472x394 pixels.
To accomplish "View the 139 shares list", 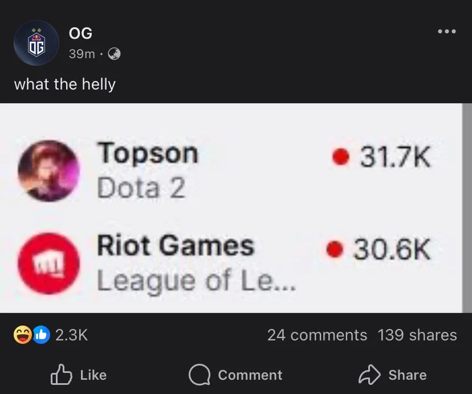I will click(417, 335).
